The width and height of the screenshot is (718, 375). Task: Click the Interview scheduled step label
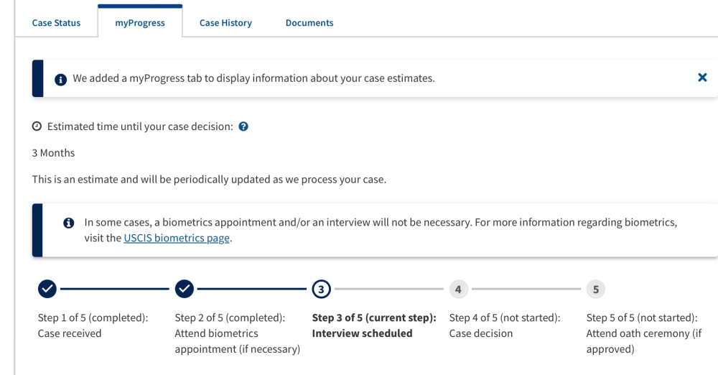click(362, 333)
